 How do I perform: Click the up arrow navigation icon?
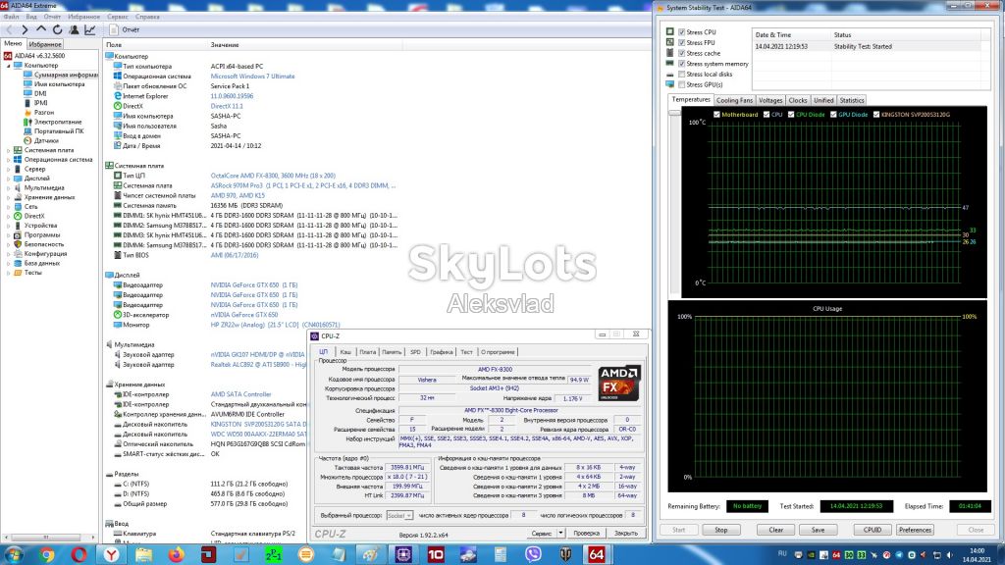(41, 29)
